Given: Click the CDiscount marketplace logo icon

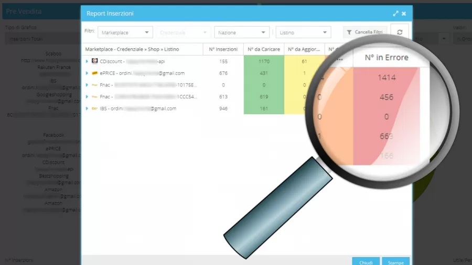Looking at the screenshot, I should tap(95, 61).
